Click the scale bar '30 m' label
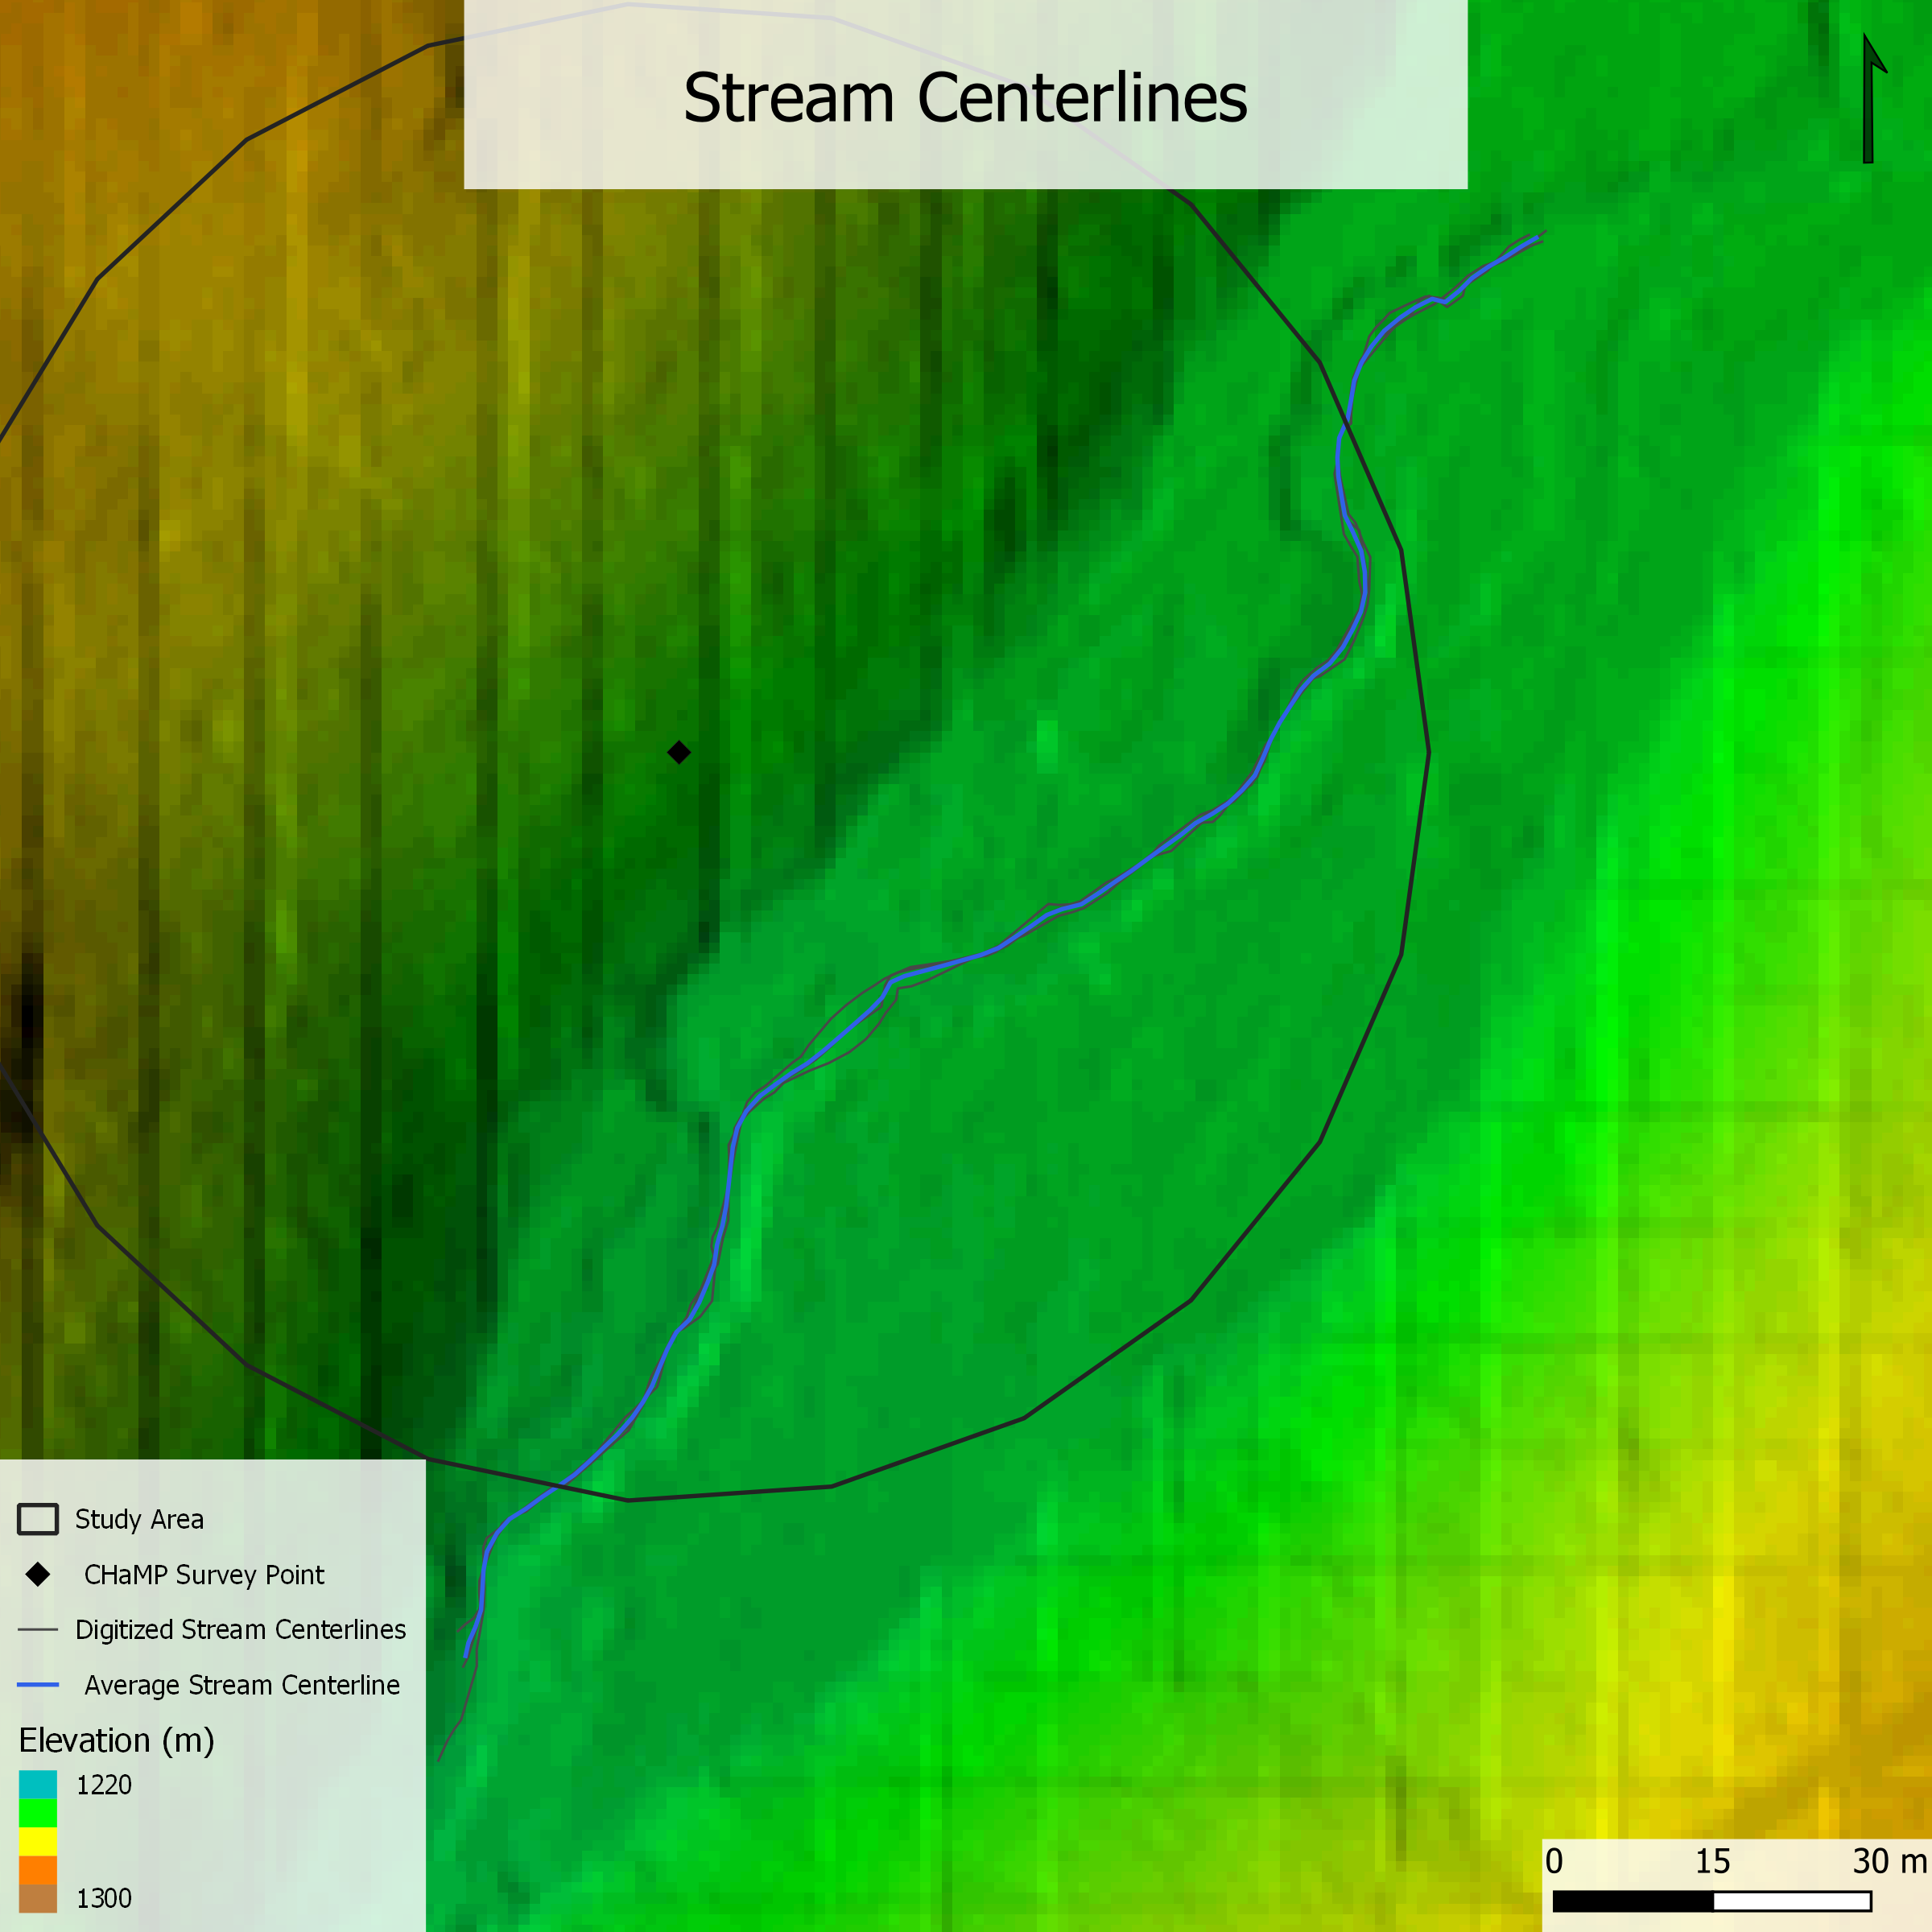The height and width of the screenshot is (1932, 1932). point(1889,1862)
